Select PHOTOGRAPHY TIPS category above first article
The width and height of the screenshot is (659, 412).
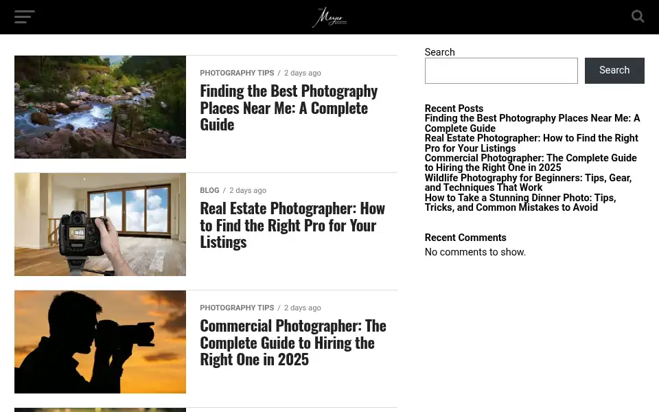point(237,73)
